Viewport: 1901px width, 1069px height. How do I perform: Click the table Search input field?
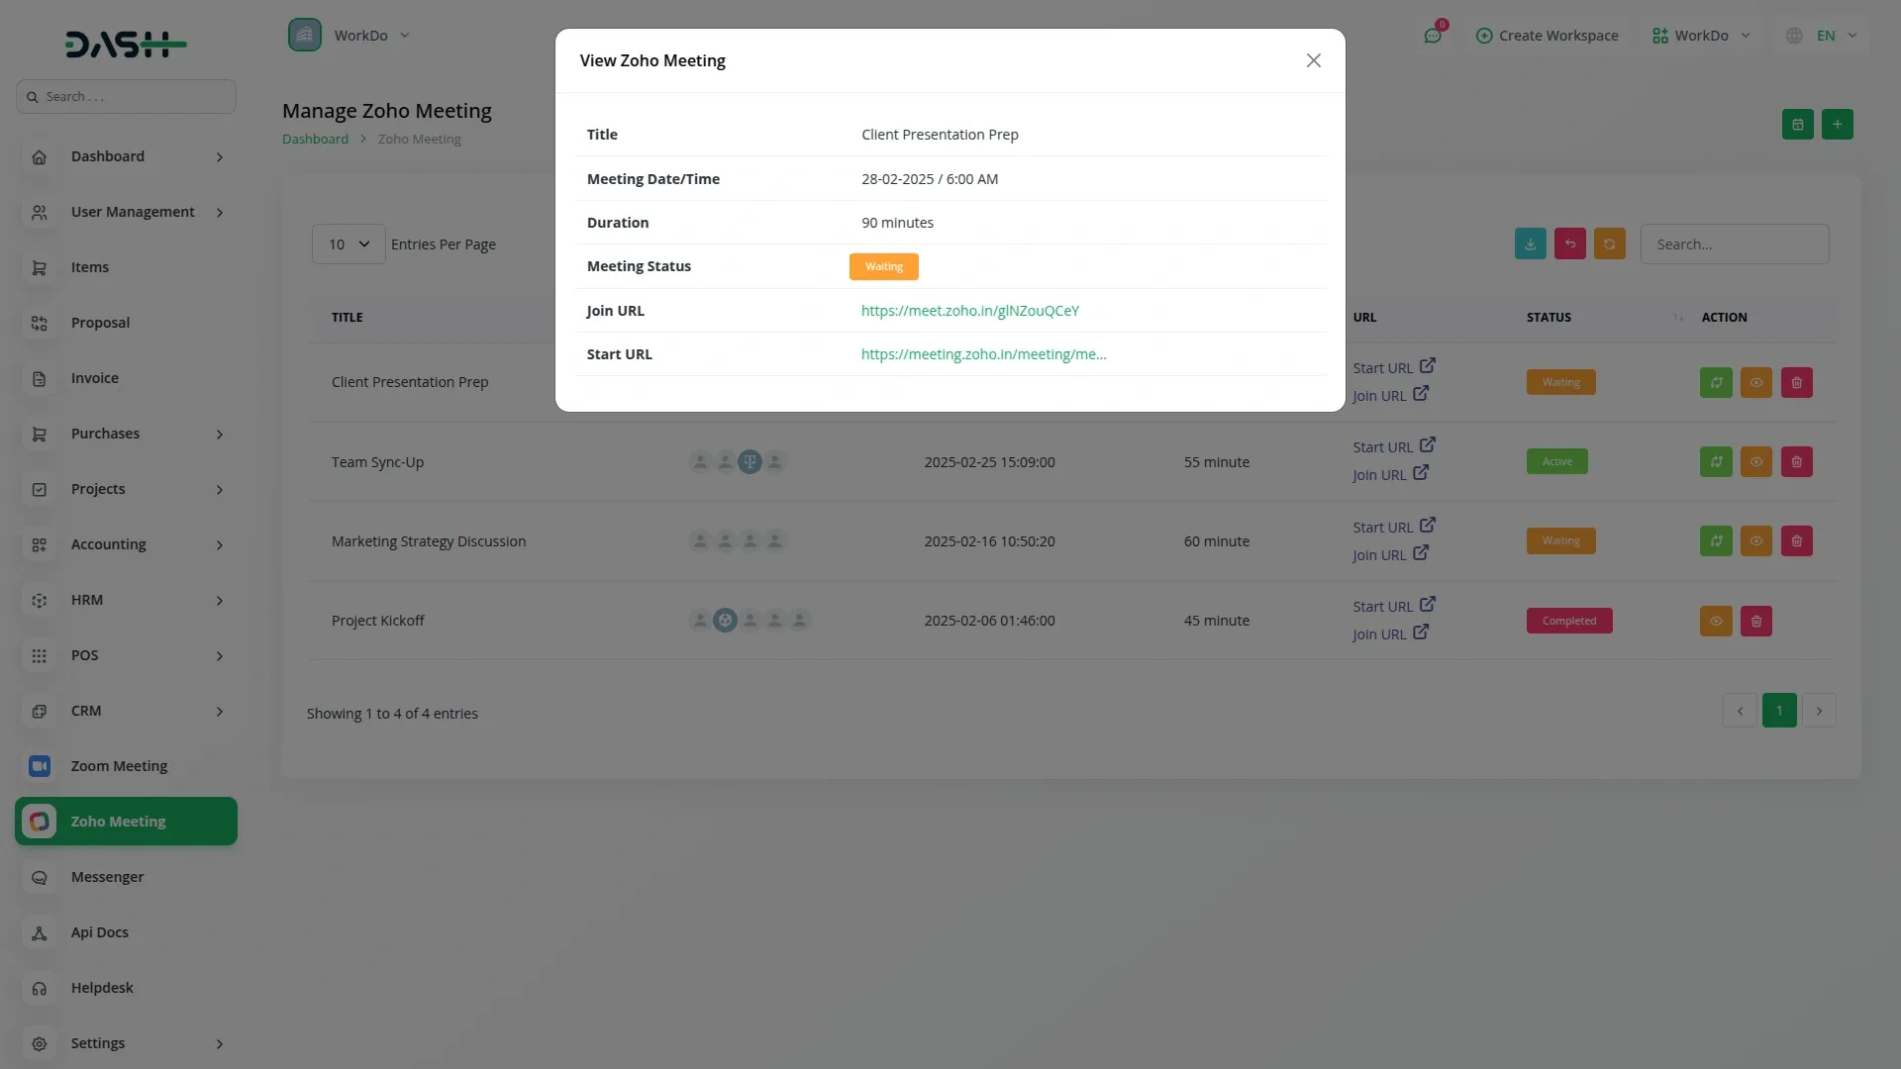coord(1735,243)
